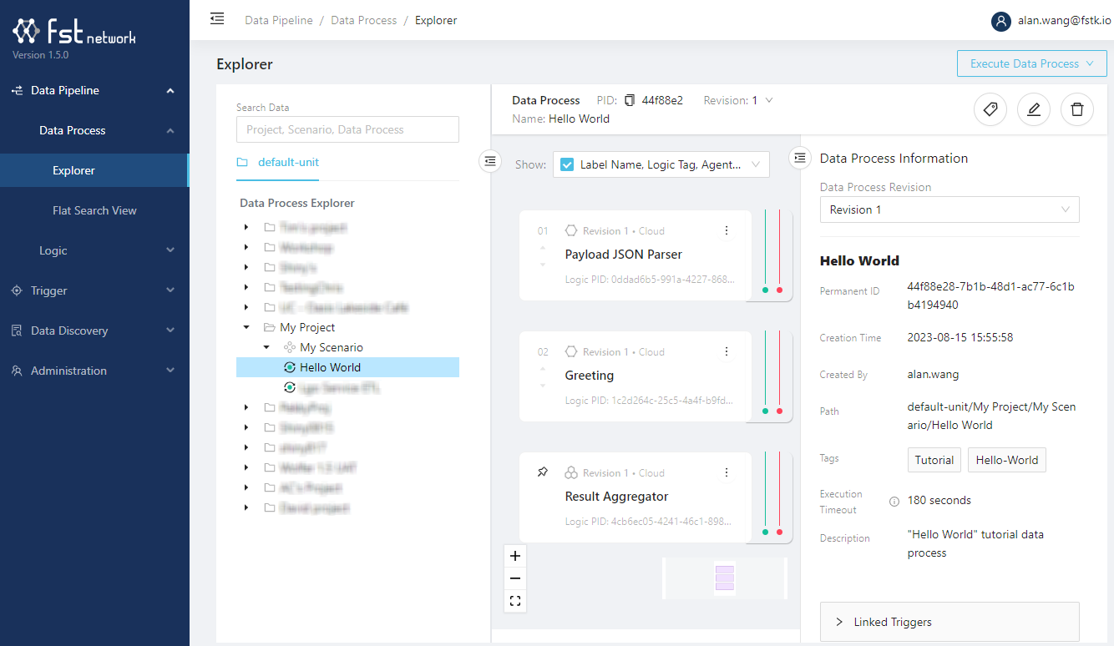Expand the Linked Triggers section

point(949,622)
